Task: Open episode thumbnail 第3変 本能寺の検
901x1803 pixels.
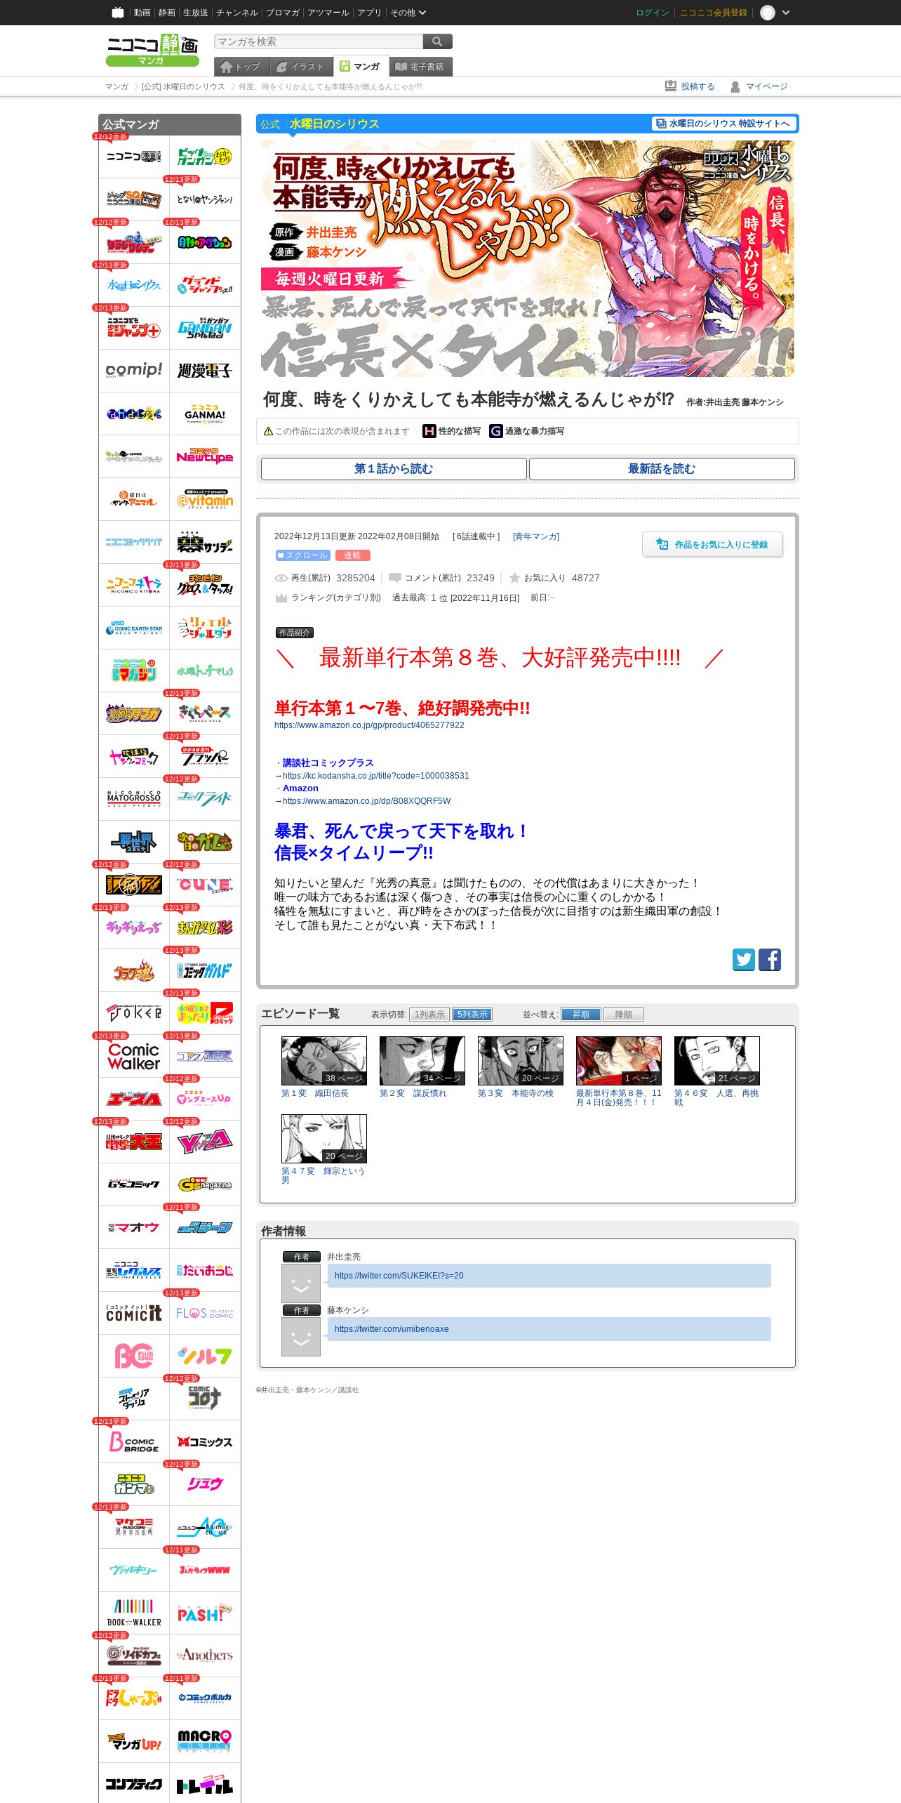Action: coord(521,1060)
